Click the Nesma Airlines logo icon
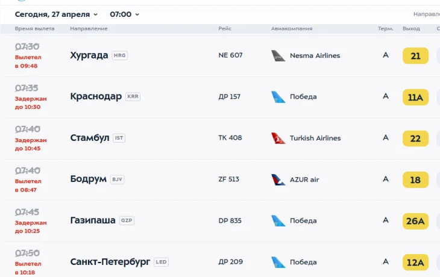 pyautogui.click(x=278, y=55)
